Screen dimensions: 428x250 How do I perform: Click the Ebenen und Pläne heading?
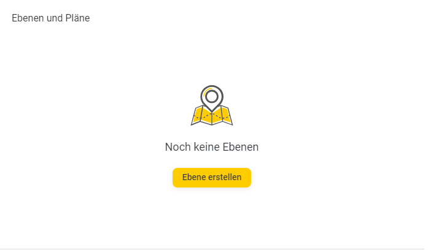pos(51,18)
